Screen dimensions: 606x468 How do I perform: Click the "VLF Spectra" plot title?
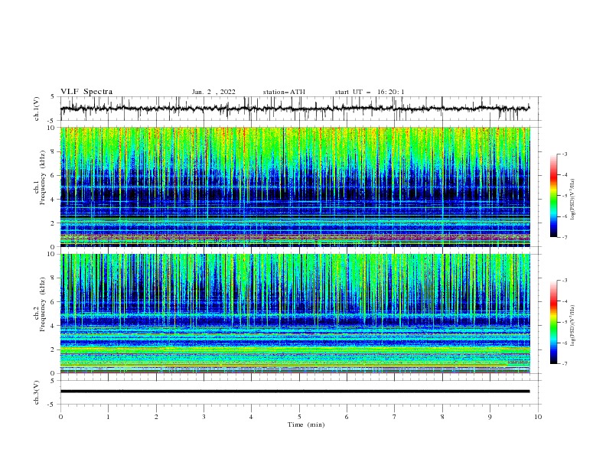click(86, 92)
